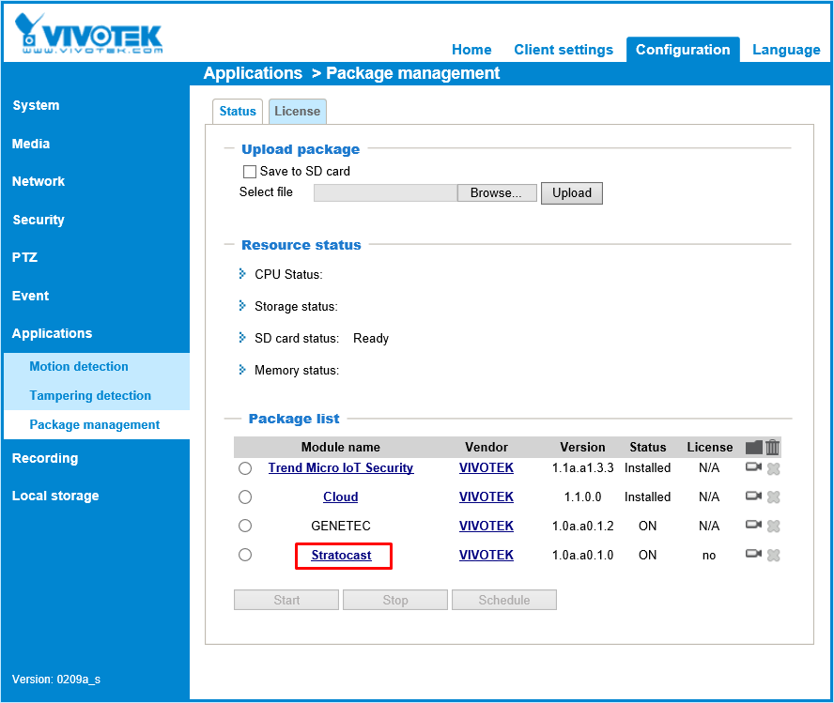Click VIVOTEK vendor link in Stratocast row
The width and height of the screenshot is (834, 703).
tap(486, 555)
